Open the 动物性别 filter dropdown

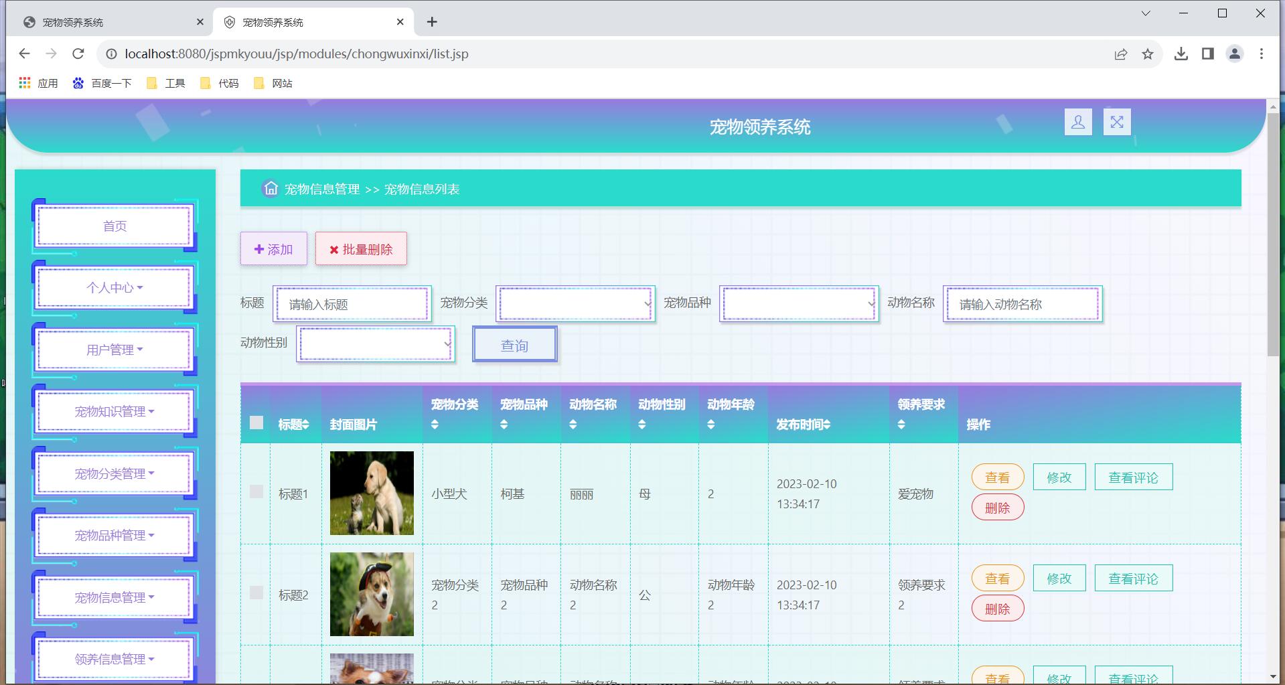point(376,344)
